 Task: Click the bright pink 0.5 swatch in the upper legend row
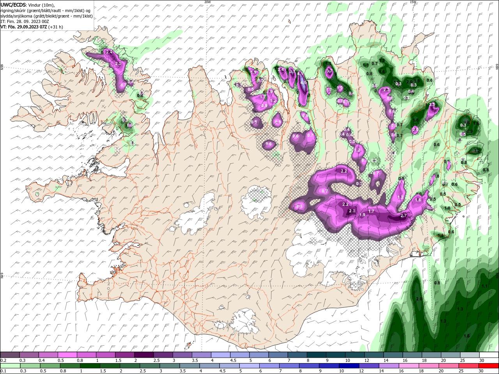point(67,355)
